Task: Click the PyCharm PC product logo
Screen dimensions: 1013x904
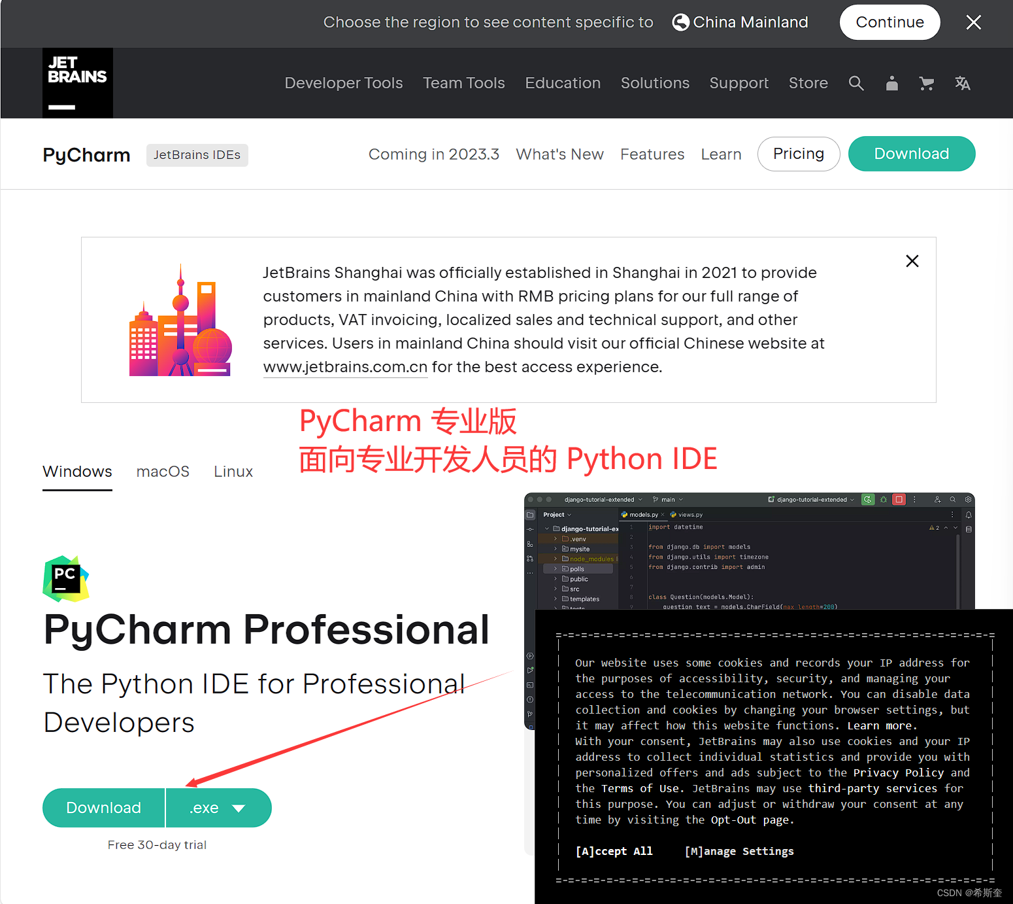Action: point(66,579)
